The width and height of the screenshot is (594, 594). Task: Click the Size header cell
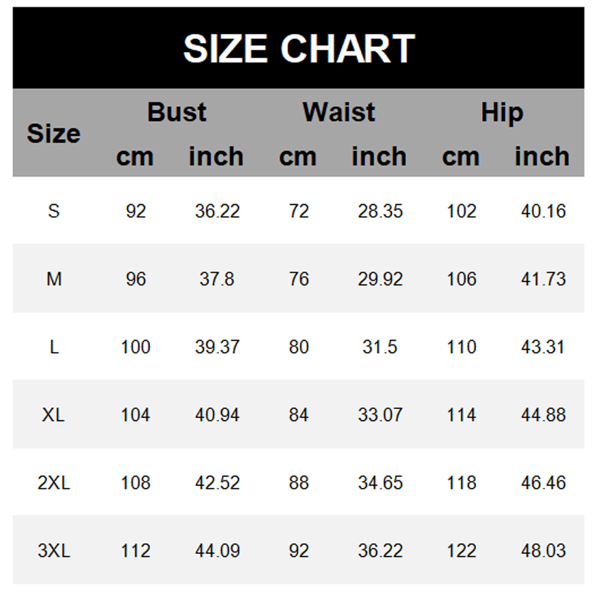click(x=53, y=134)
